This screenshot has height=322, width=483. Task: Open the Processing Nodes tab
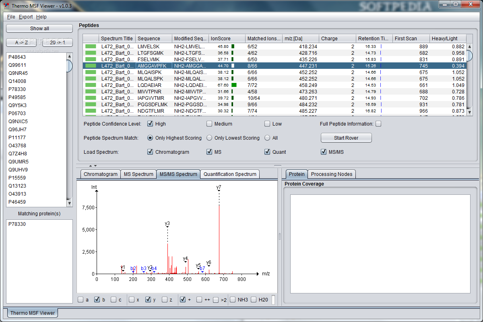332,174
